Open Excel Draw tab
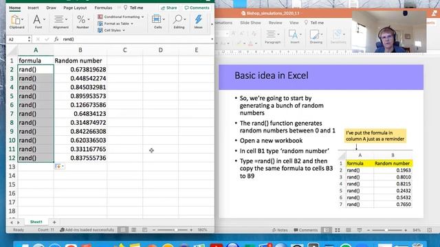The height and width of the screenshot is (247, 440). (x=51, y=8)
